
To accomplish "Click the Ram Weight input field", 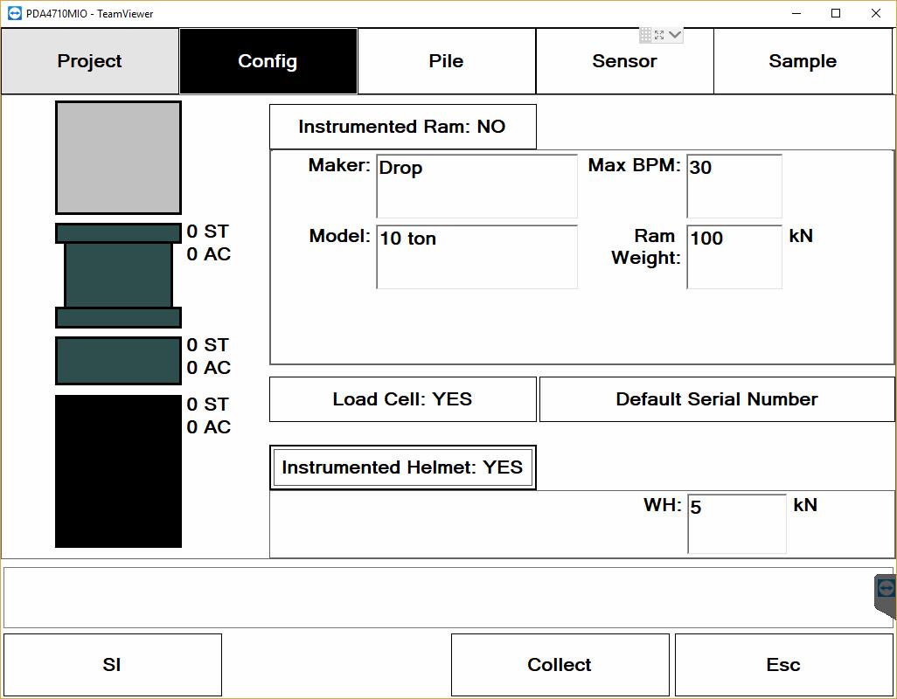I will coord(734,257).
